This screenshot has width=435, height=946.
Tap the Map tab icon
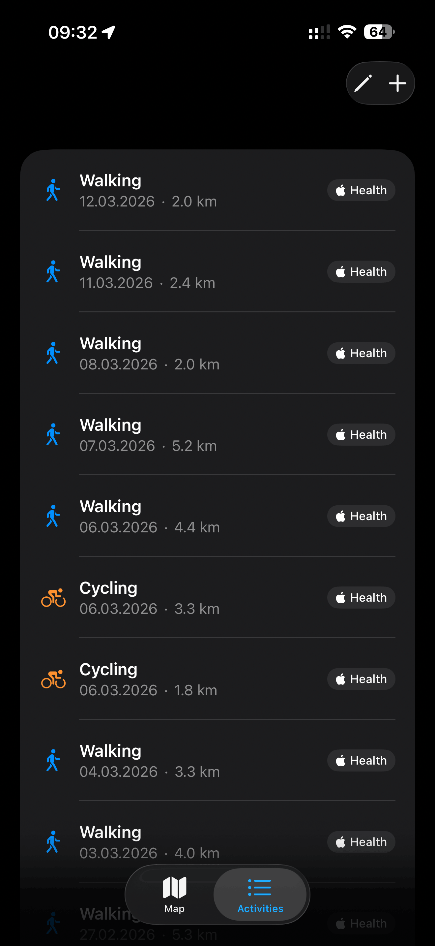pos(175,894)
